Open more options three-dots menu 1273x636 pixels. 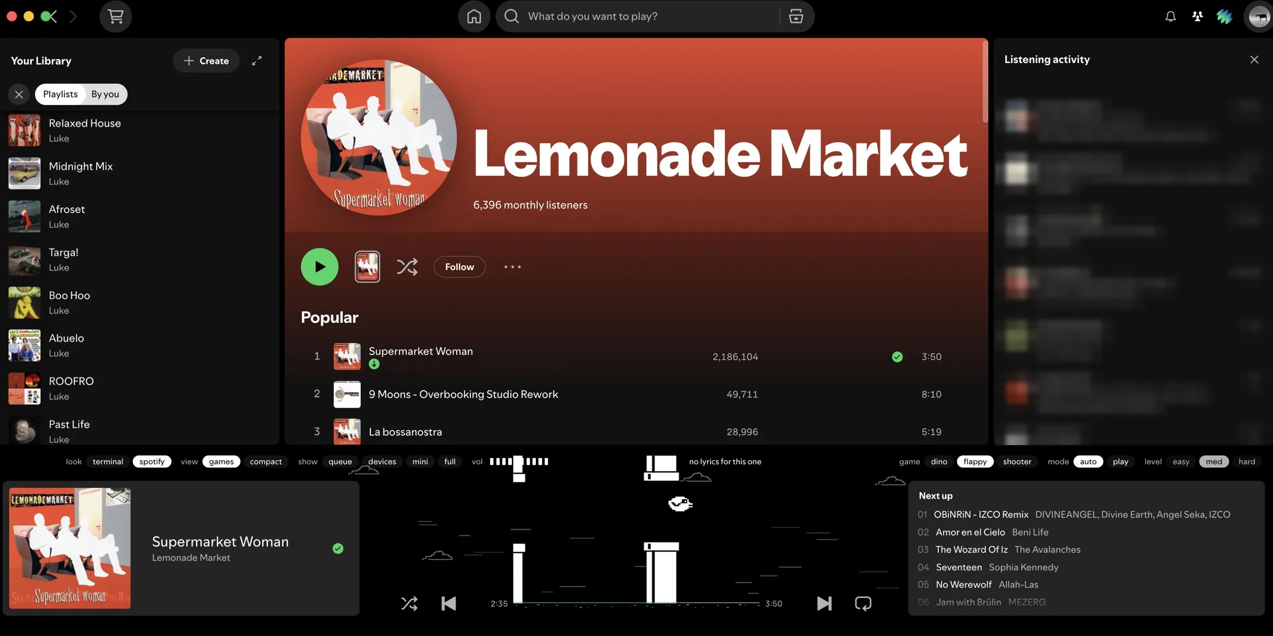512,267
